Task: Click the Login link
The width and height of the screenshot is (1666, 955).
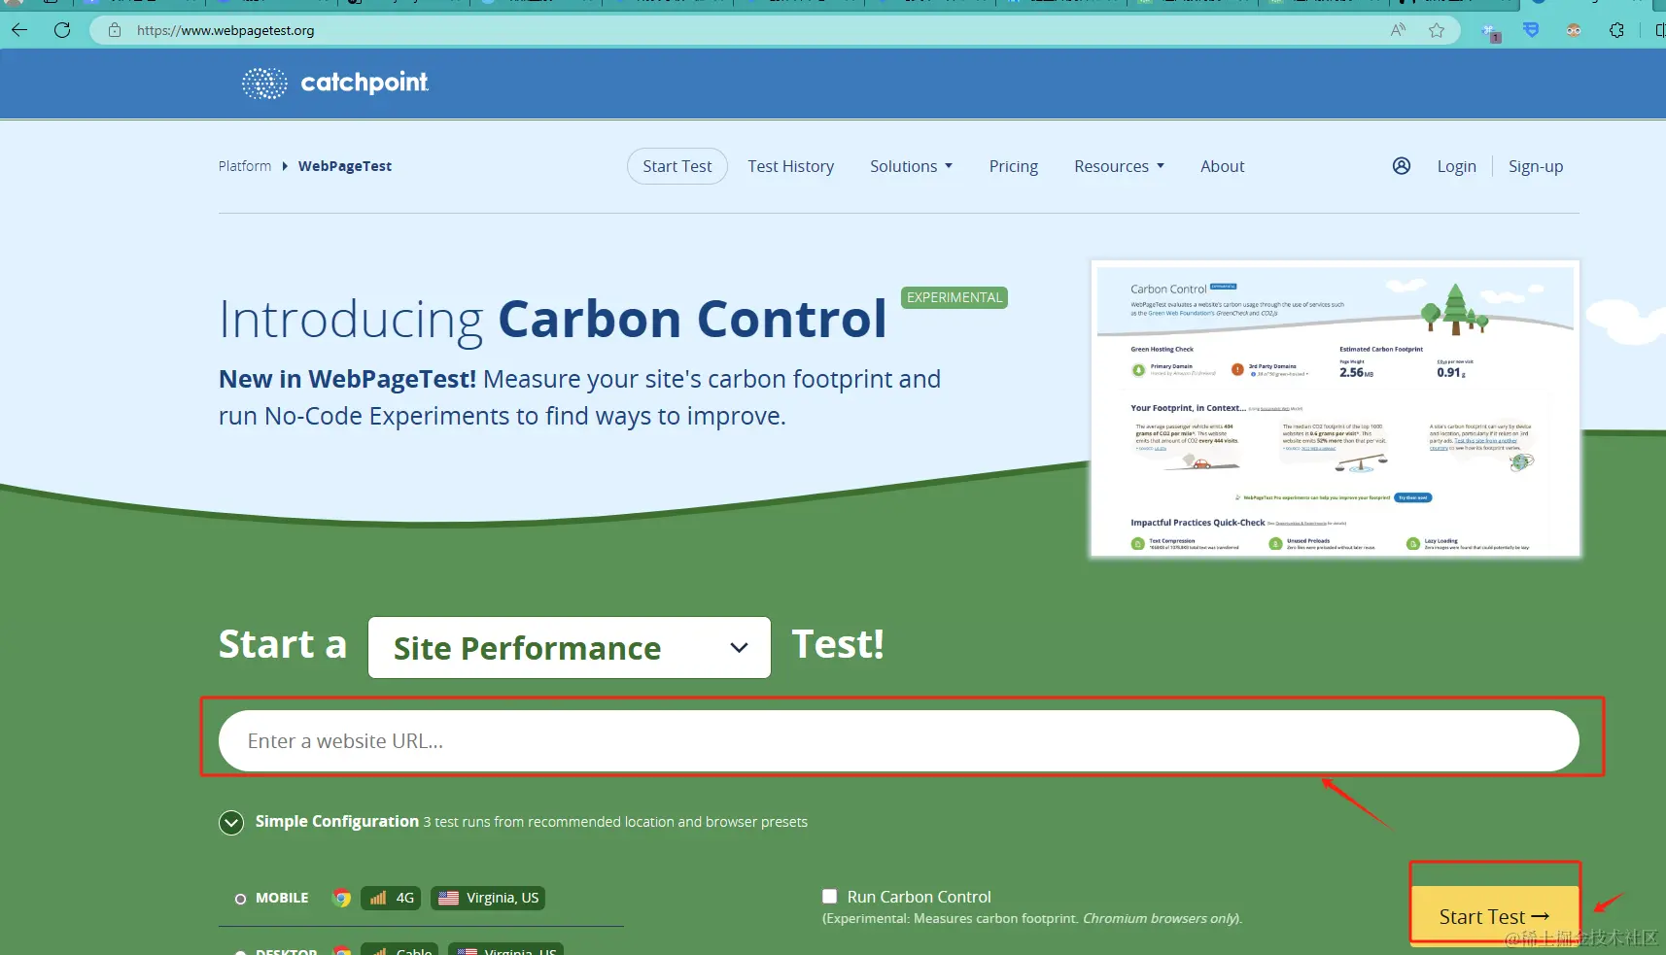Action: coord(1457,166)
